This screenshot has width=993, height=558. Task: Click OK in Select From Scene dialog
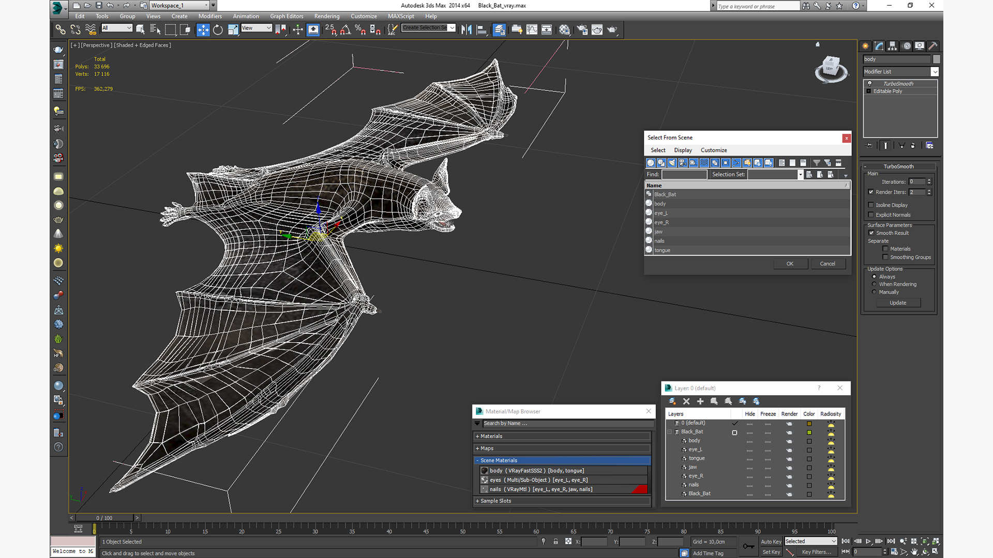[x=790, y=264]
